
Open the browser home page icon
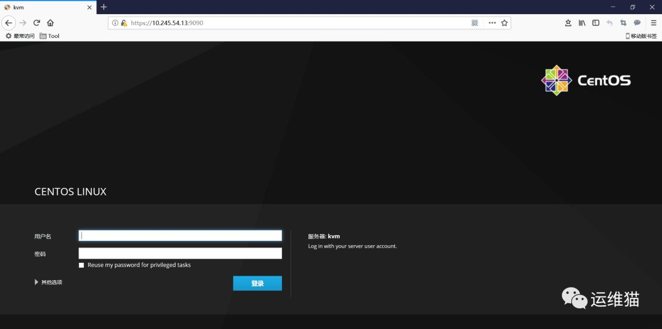pos(50,23)
